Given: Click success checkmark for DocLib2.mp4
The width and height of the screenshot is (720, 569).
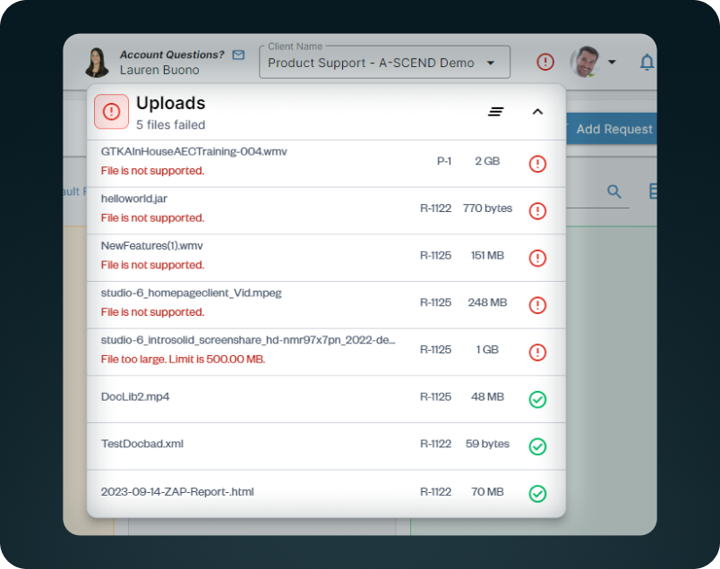Looking at the screenshot, I should click(537, 399).
